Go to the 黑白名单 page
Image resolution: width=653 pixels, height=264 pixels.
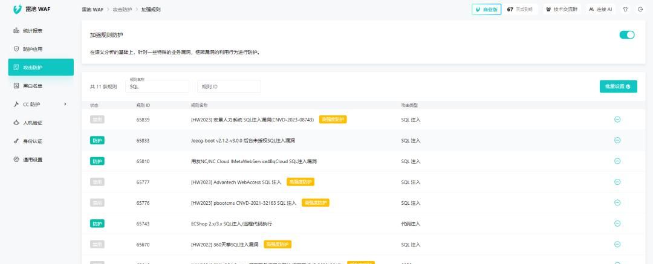[x=41, y=86]
